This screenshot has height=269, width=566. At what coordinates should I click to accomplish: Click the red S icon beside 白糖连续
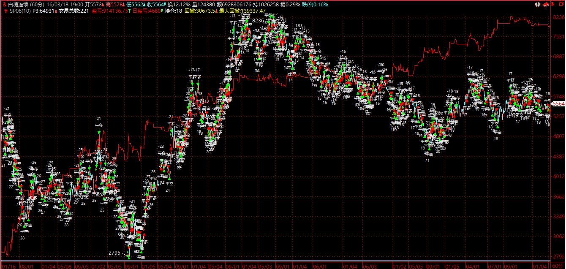click(4, 4)
